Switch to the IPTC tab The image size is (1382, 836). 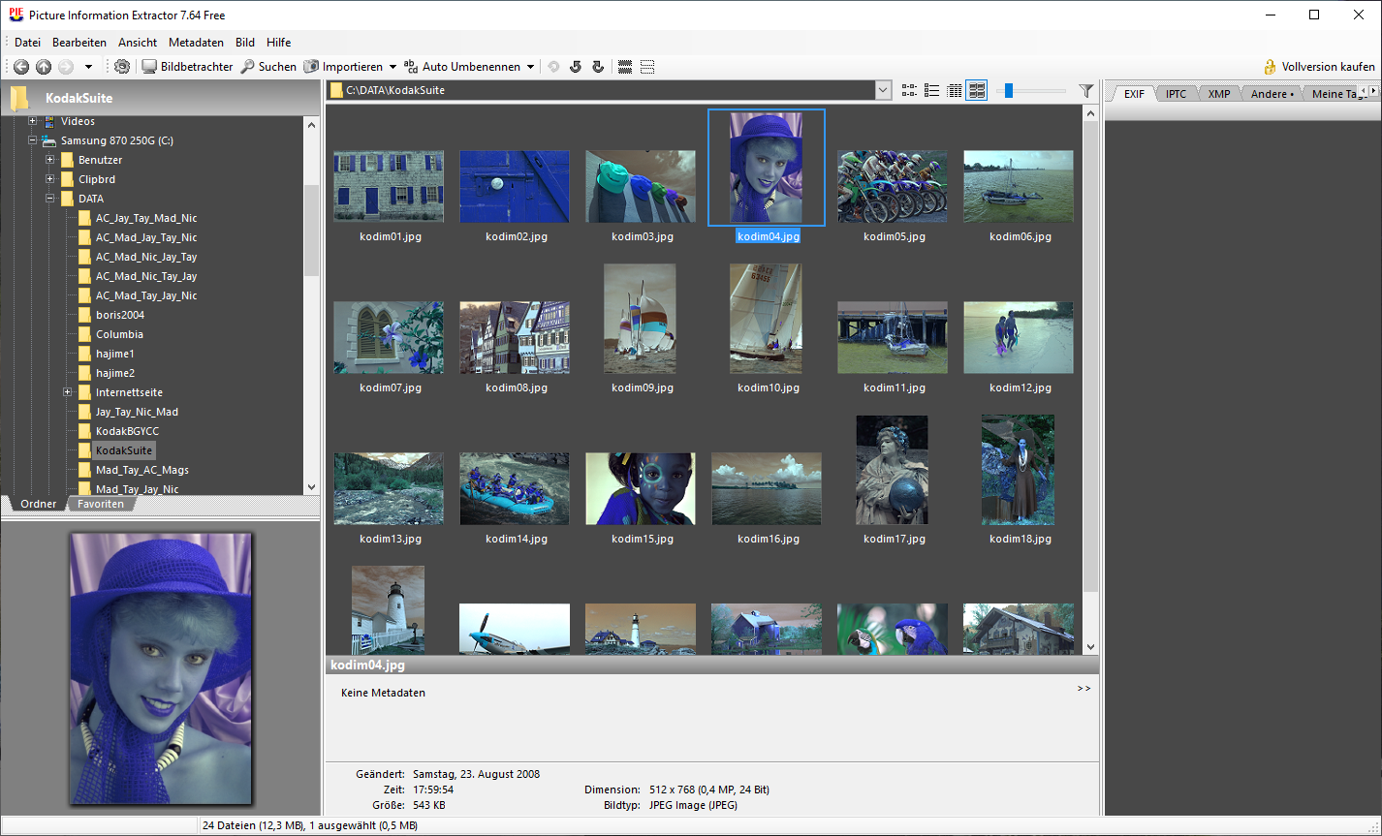click(x=1176, y=94)
